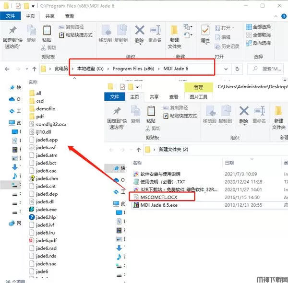Go up one level in front window
This screenshot has width=288, height=283.
pyautogui.click(x=139, y=150)
